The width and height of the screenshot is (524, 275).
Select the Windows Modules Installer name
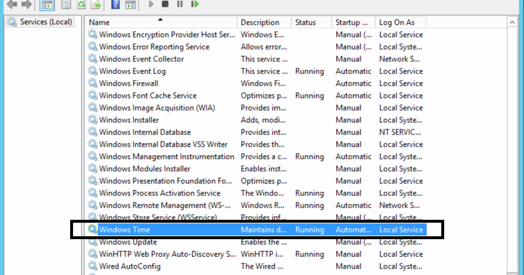click(x=145, y=168)
